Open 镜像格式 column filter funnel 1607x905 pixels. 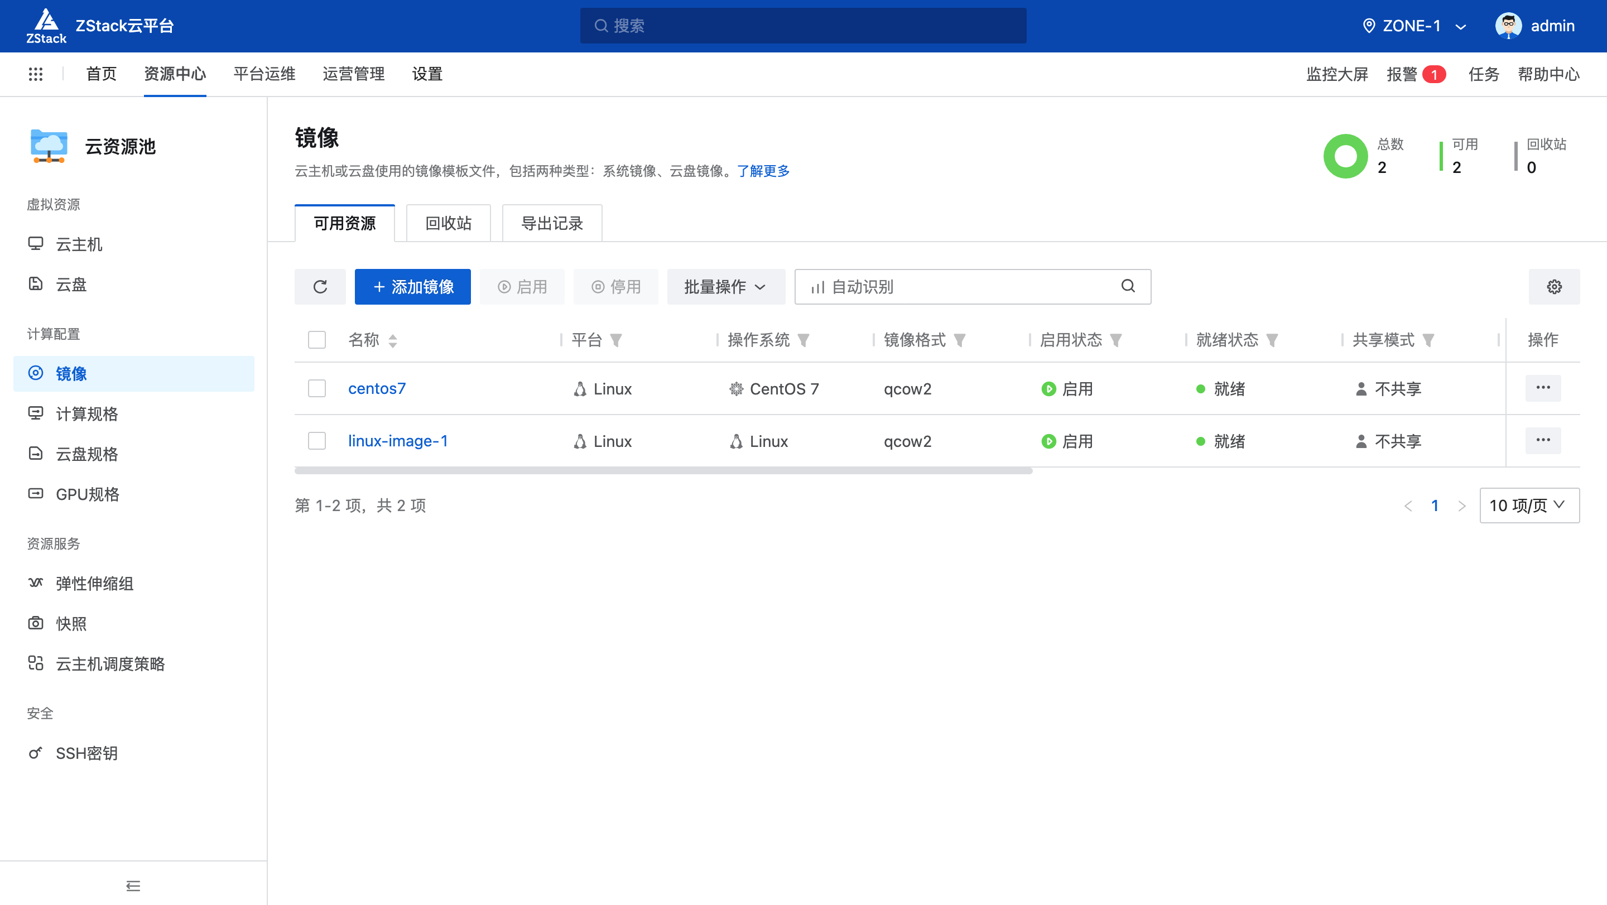coord(960,340)
